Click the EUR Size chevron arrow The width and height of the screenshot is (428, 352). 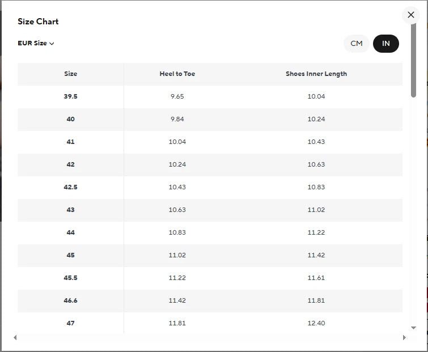52,44
